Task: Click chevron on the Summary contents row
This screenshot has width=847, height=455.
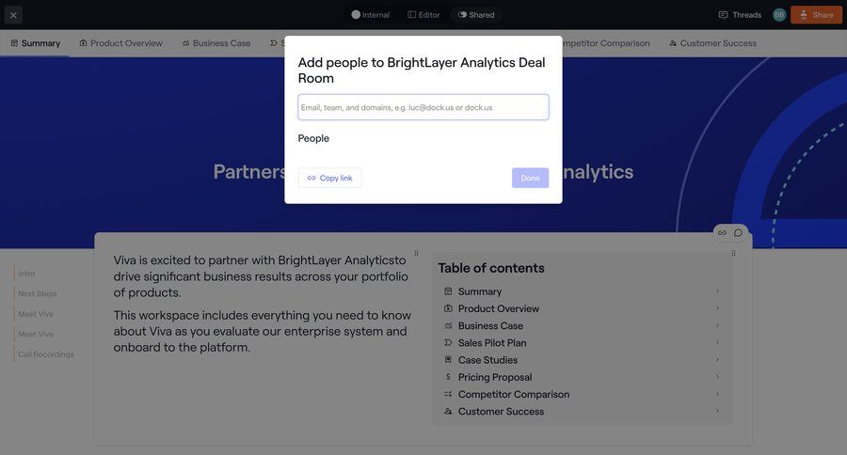Action: [x=717, y=291]
